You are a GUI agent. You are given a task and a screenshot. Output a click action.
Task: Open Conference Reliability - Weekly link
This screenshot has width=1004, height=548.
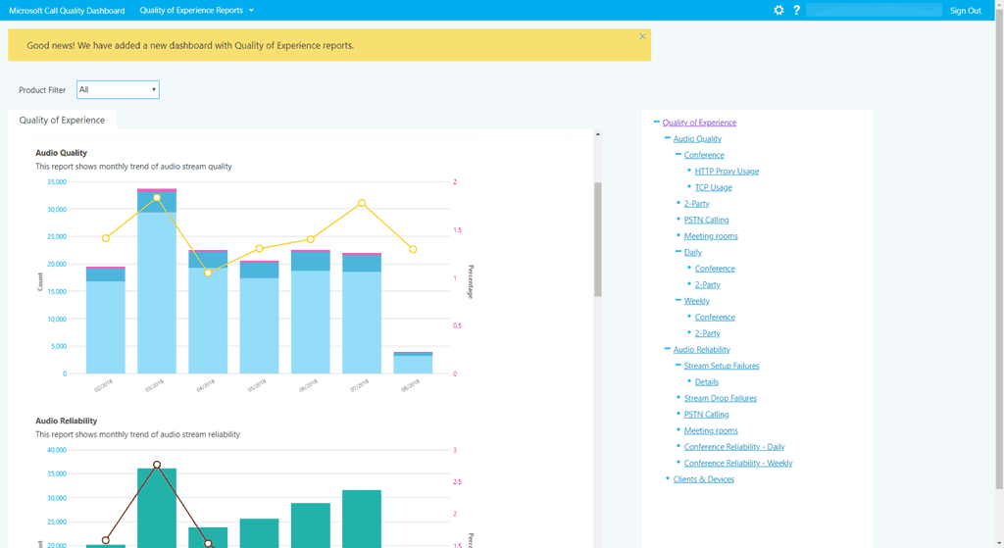[x=737, y=463]
